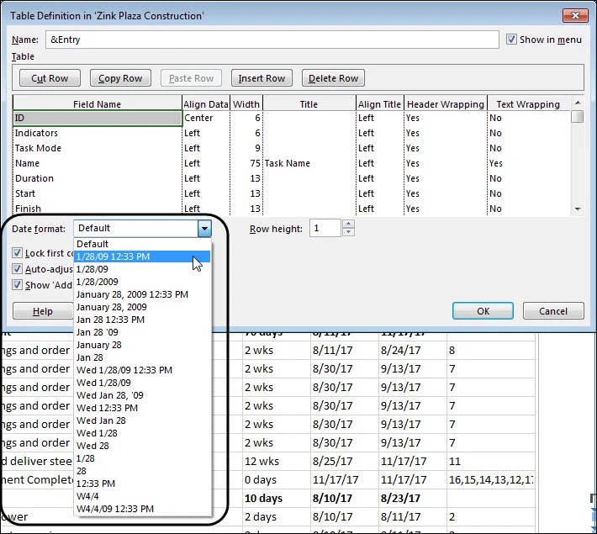Click 12 wks duration cell in sheet
Image resolution: width=597 pixels, height=534 pixels.
tap(277, 461)
